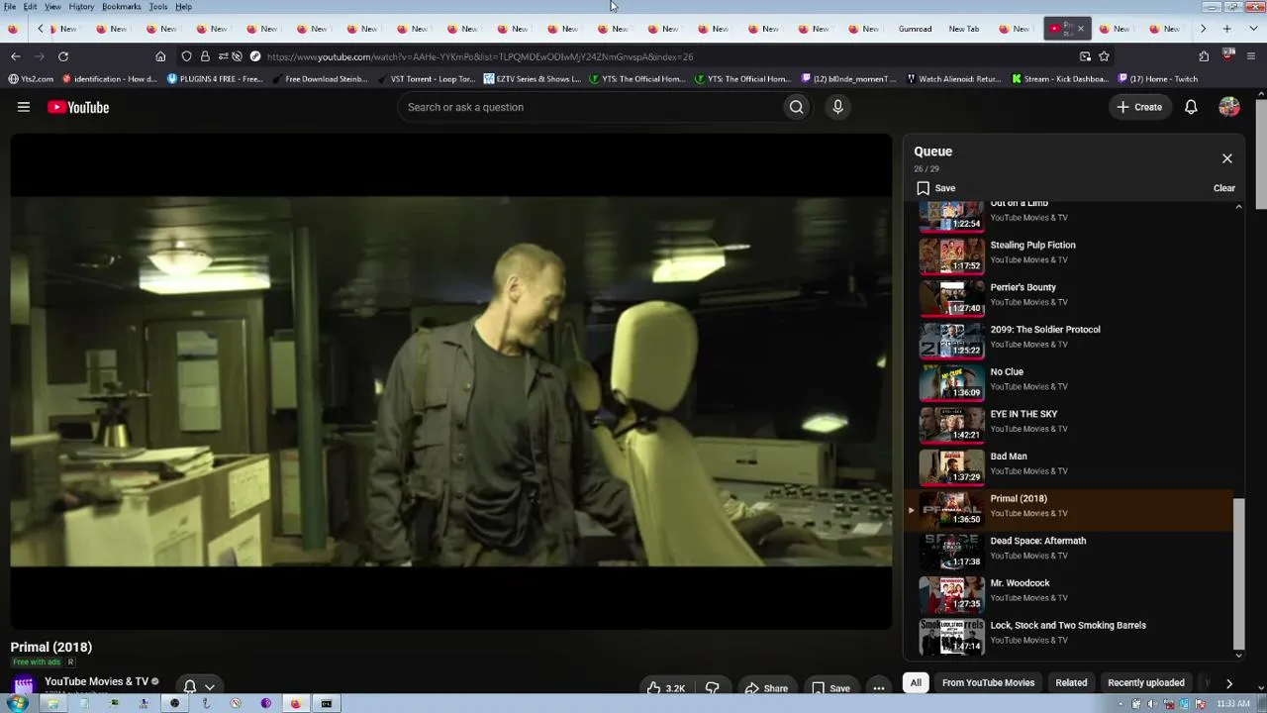Screen dimensions: 1267x713
Task: Open Stream - Kick Dashboard bookmark
Action: pos(1059,79)
